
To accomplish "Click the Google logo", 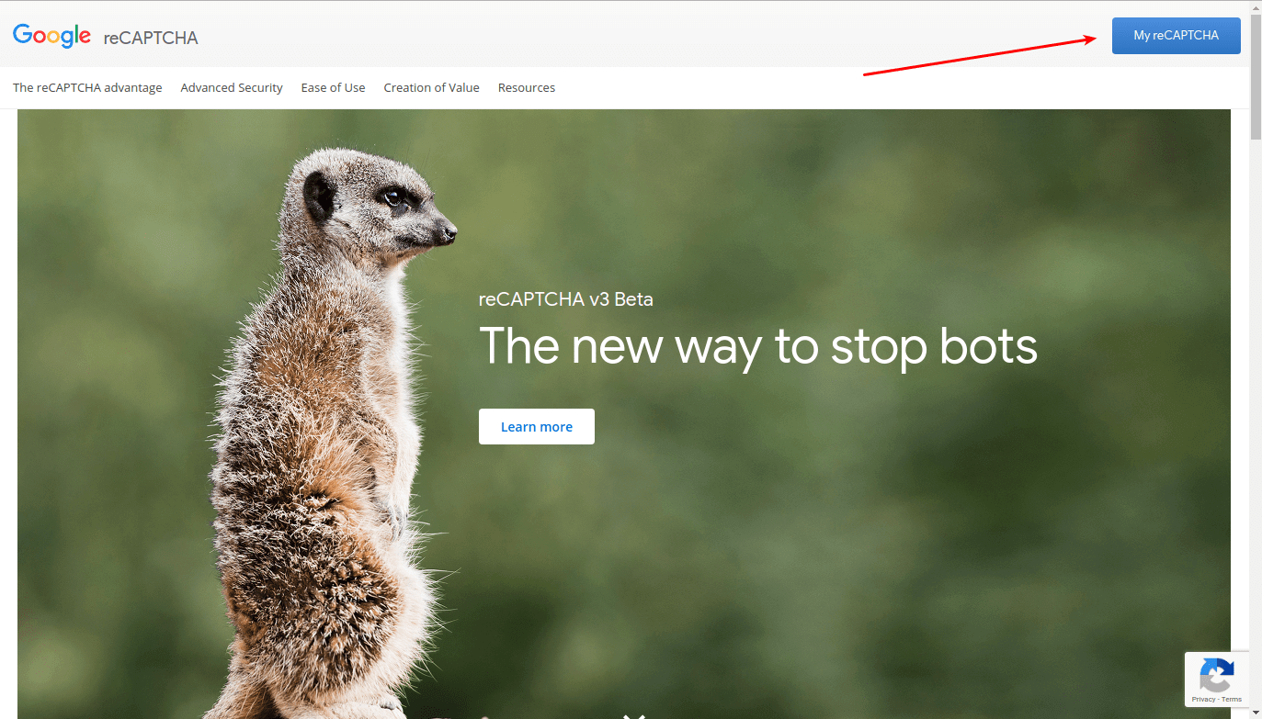I will (51, 36).
